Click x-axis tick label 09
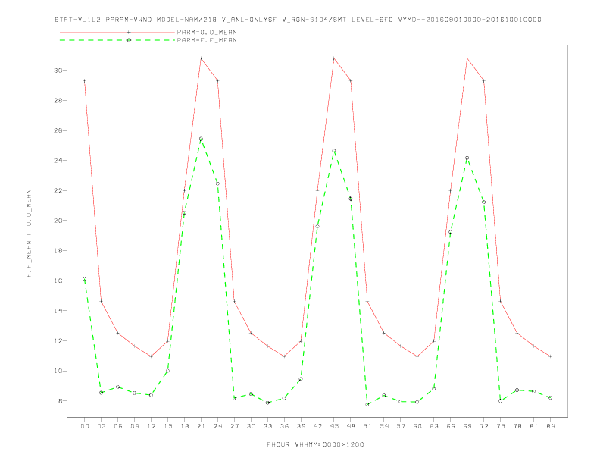Viewport: 600px width, 464px height. 134,426
